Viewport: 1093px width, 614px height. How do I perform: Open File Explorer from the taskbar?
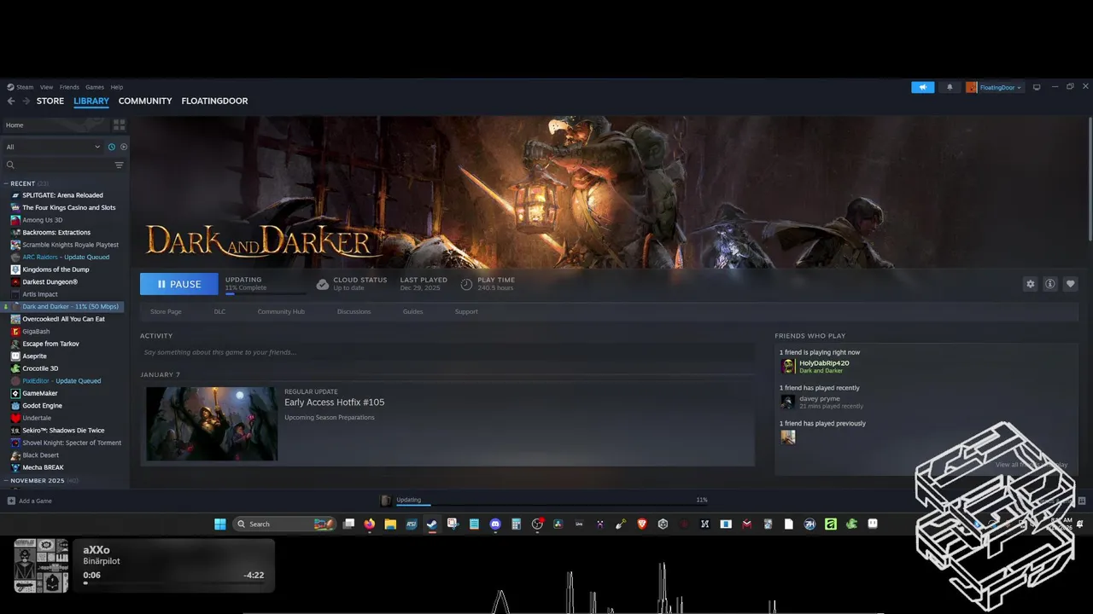(x=390, y=524)
